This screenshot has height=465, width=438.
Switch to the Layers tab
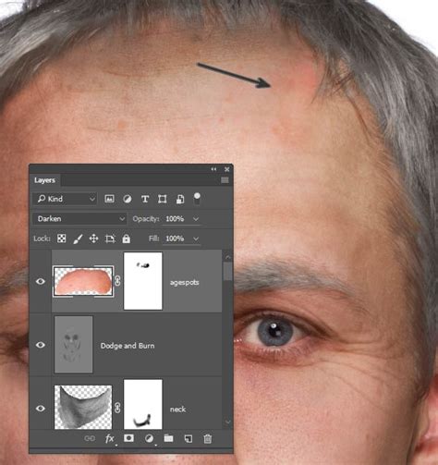(44, 180)
